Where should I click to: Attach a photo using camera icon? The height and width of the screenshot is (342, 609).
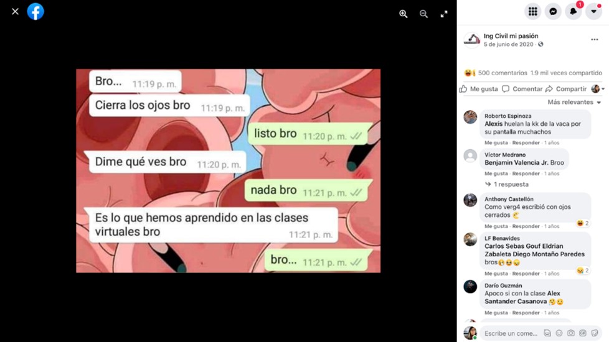(570, 333)
